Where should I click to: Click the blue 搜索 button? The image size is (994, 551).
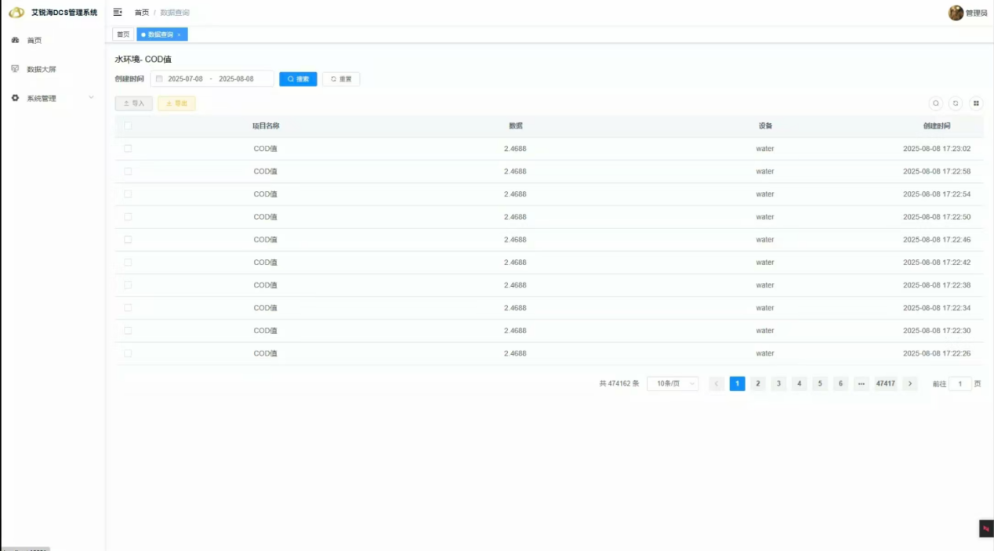pyautogui.click(x=298, y=79)
